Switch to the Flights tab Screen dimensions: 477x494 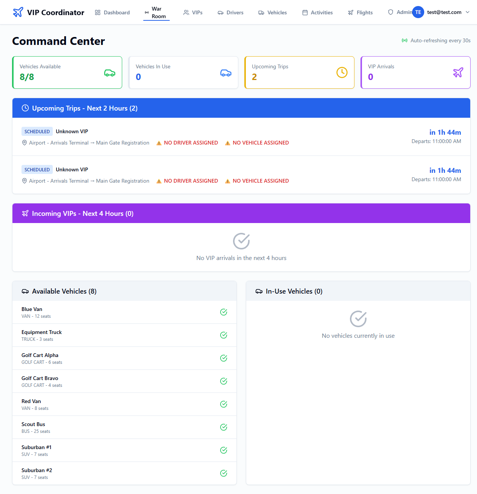[360, 12]
